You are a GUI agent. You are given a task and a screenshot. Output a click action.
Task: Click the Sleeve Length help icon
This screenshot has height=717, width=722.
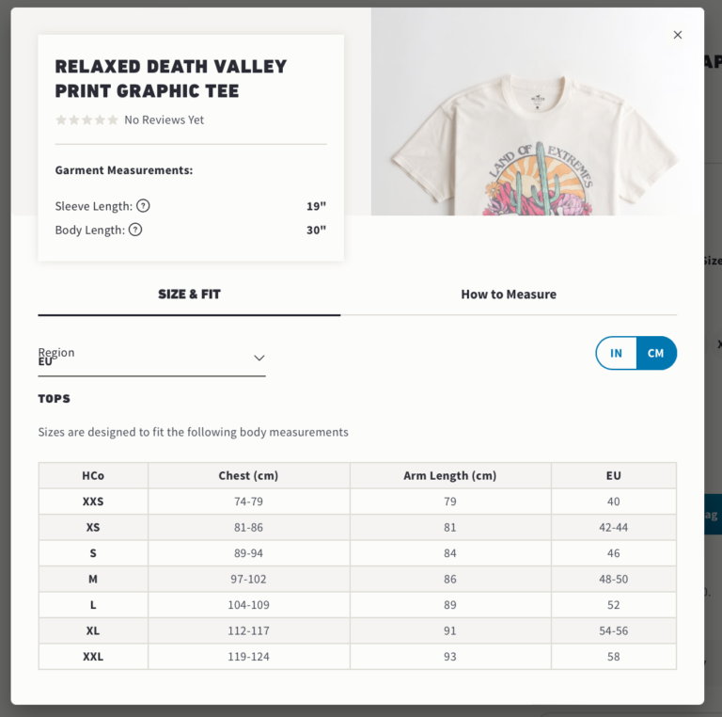click(143, 206)
